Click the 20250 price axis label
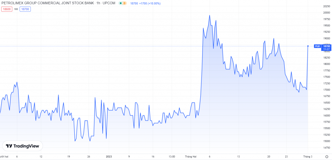The width and height of the screenshot is (332, 160). (x=326, y=7)
